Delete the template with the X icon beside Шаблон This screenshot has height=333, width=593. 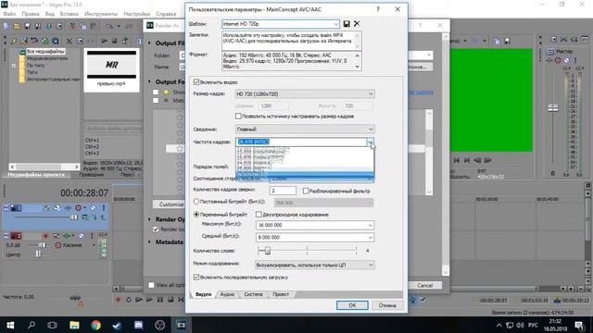pyautogui.click(x=357, y=24)
